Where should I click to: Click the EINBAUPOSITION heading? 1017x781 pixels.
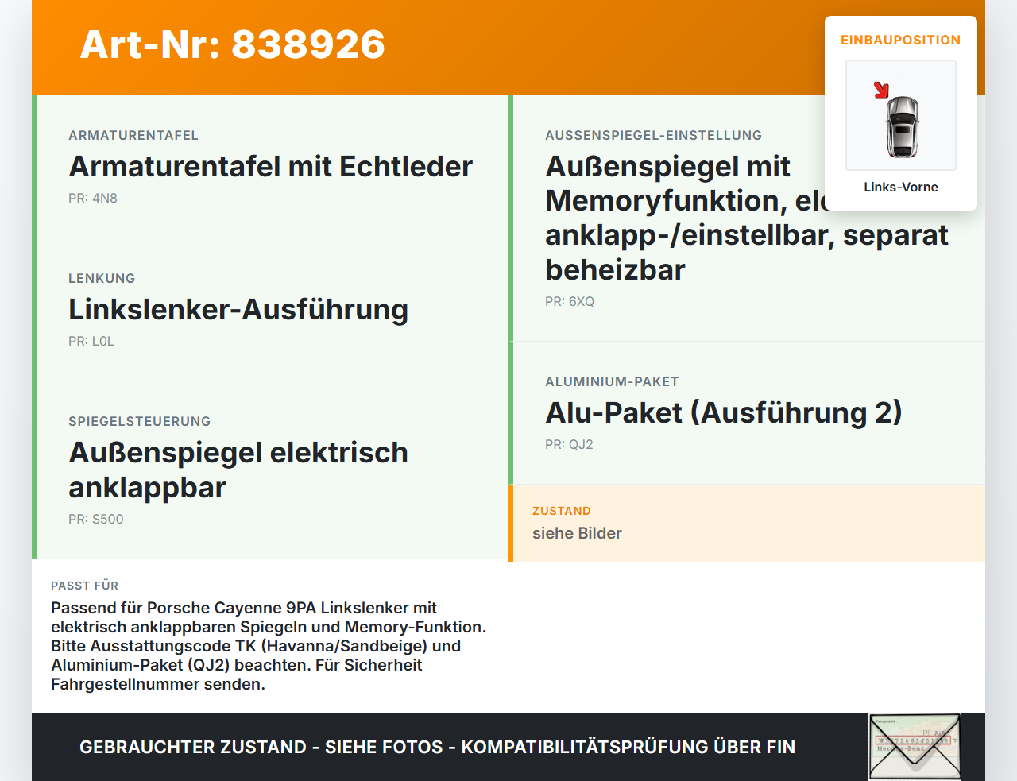pos(901,40)
